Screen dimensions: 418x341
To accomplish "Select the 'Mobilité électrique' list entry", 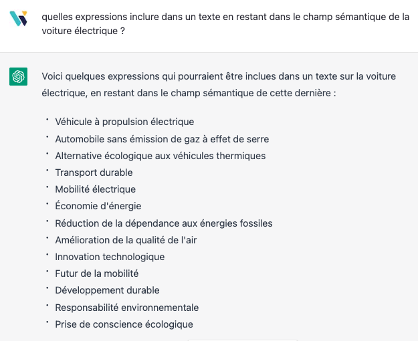I will pos(95,189).
